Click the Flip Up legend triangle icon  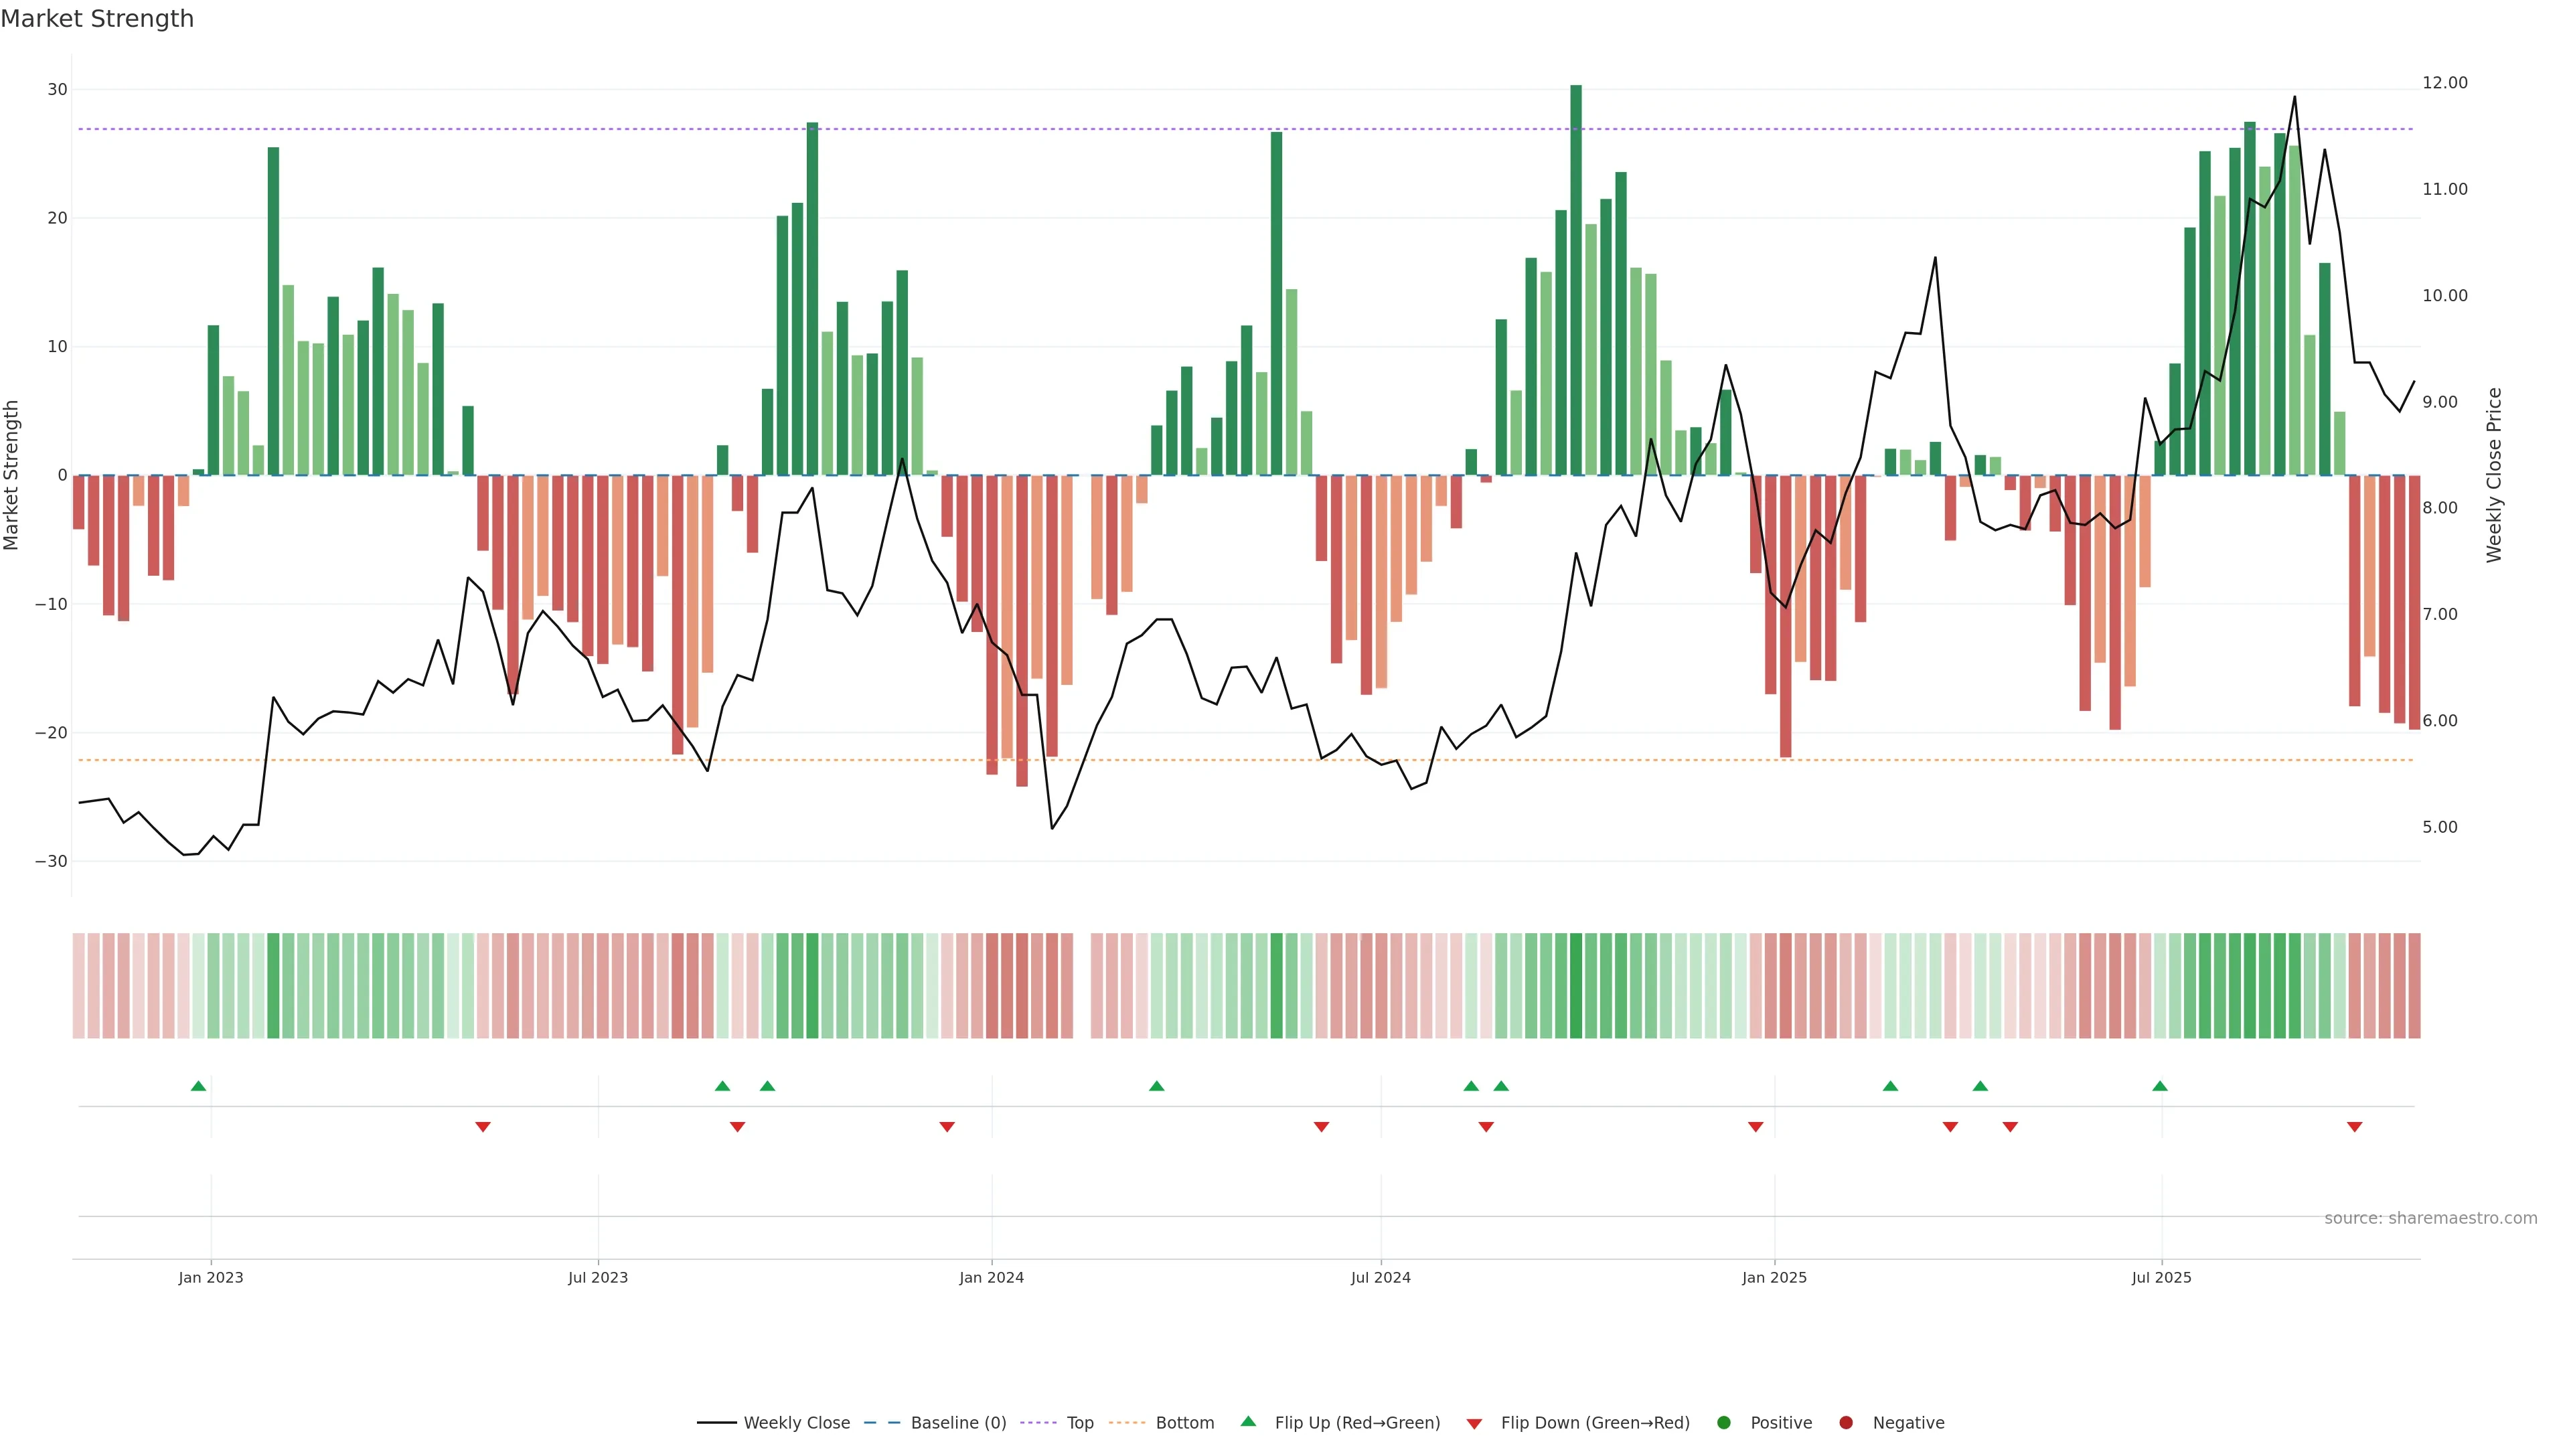1247,1421
